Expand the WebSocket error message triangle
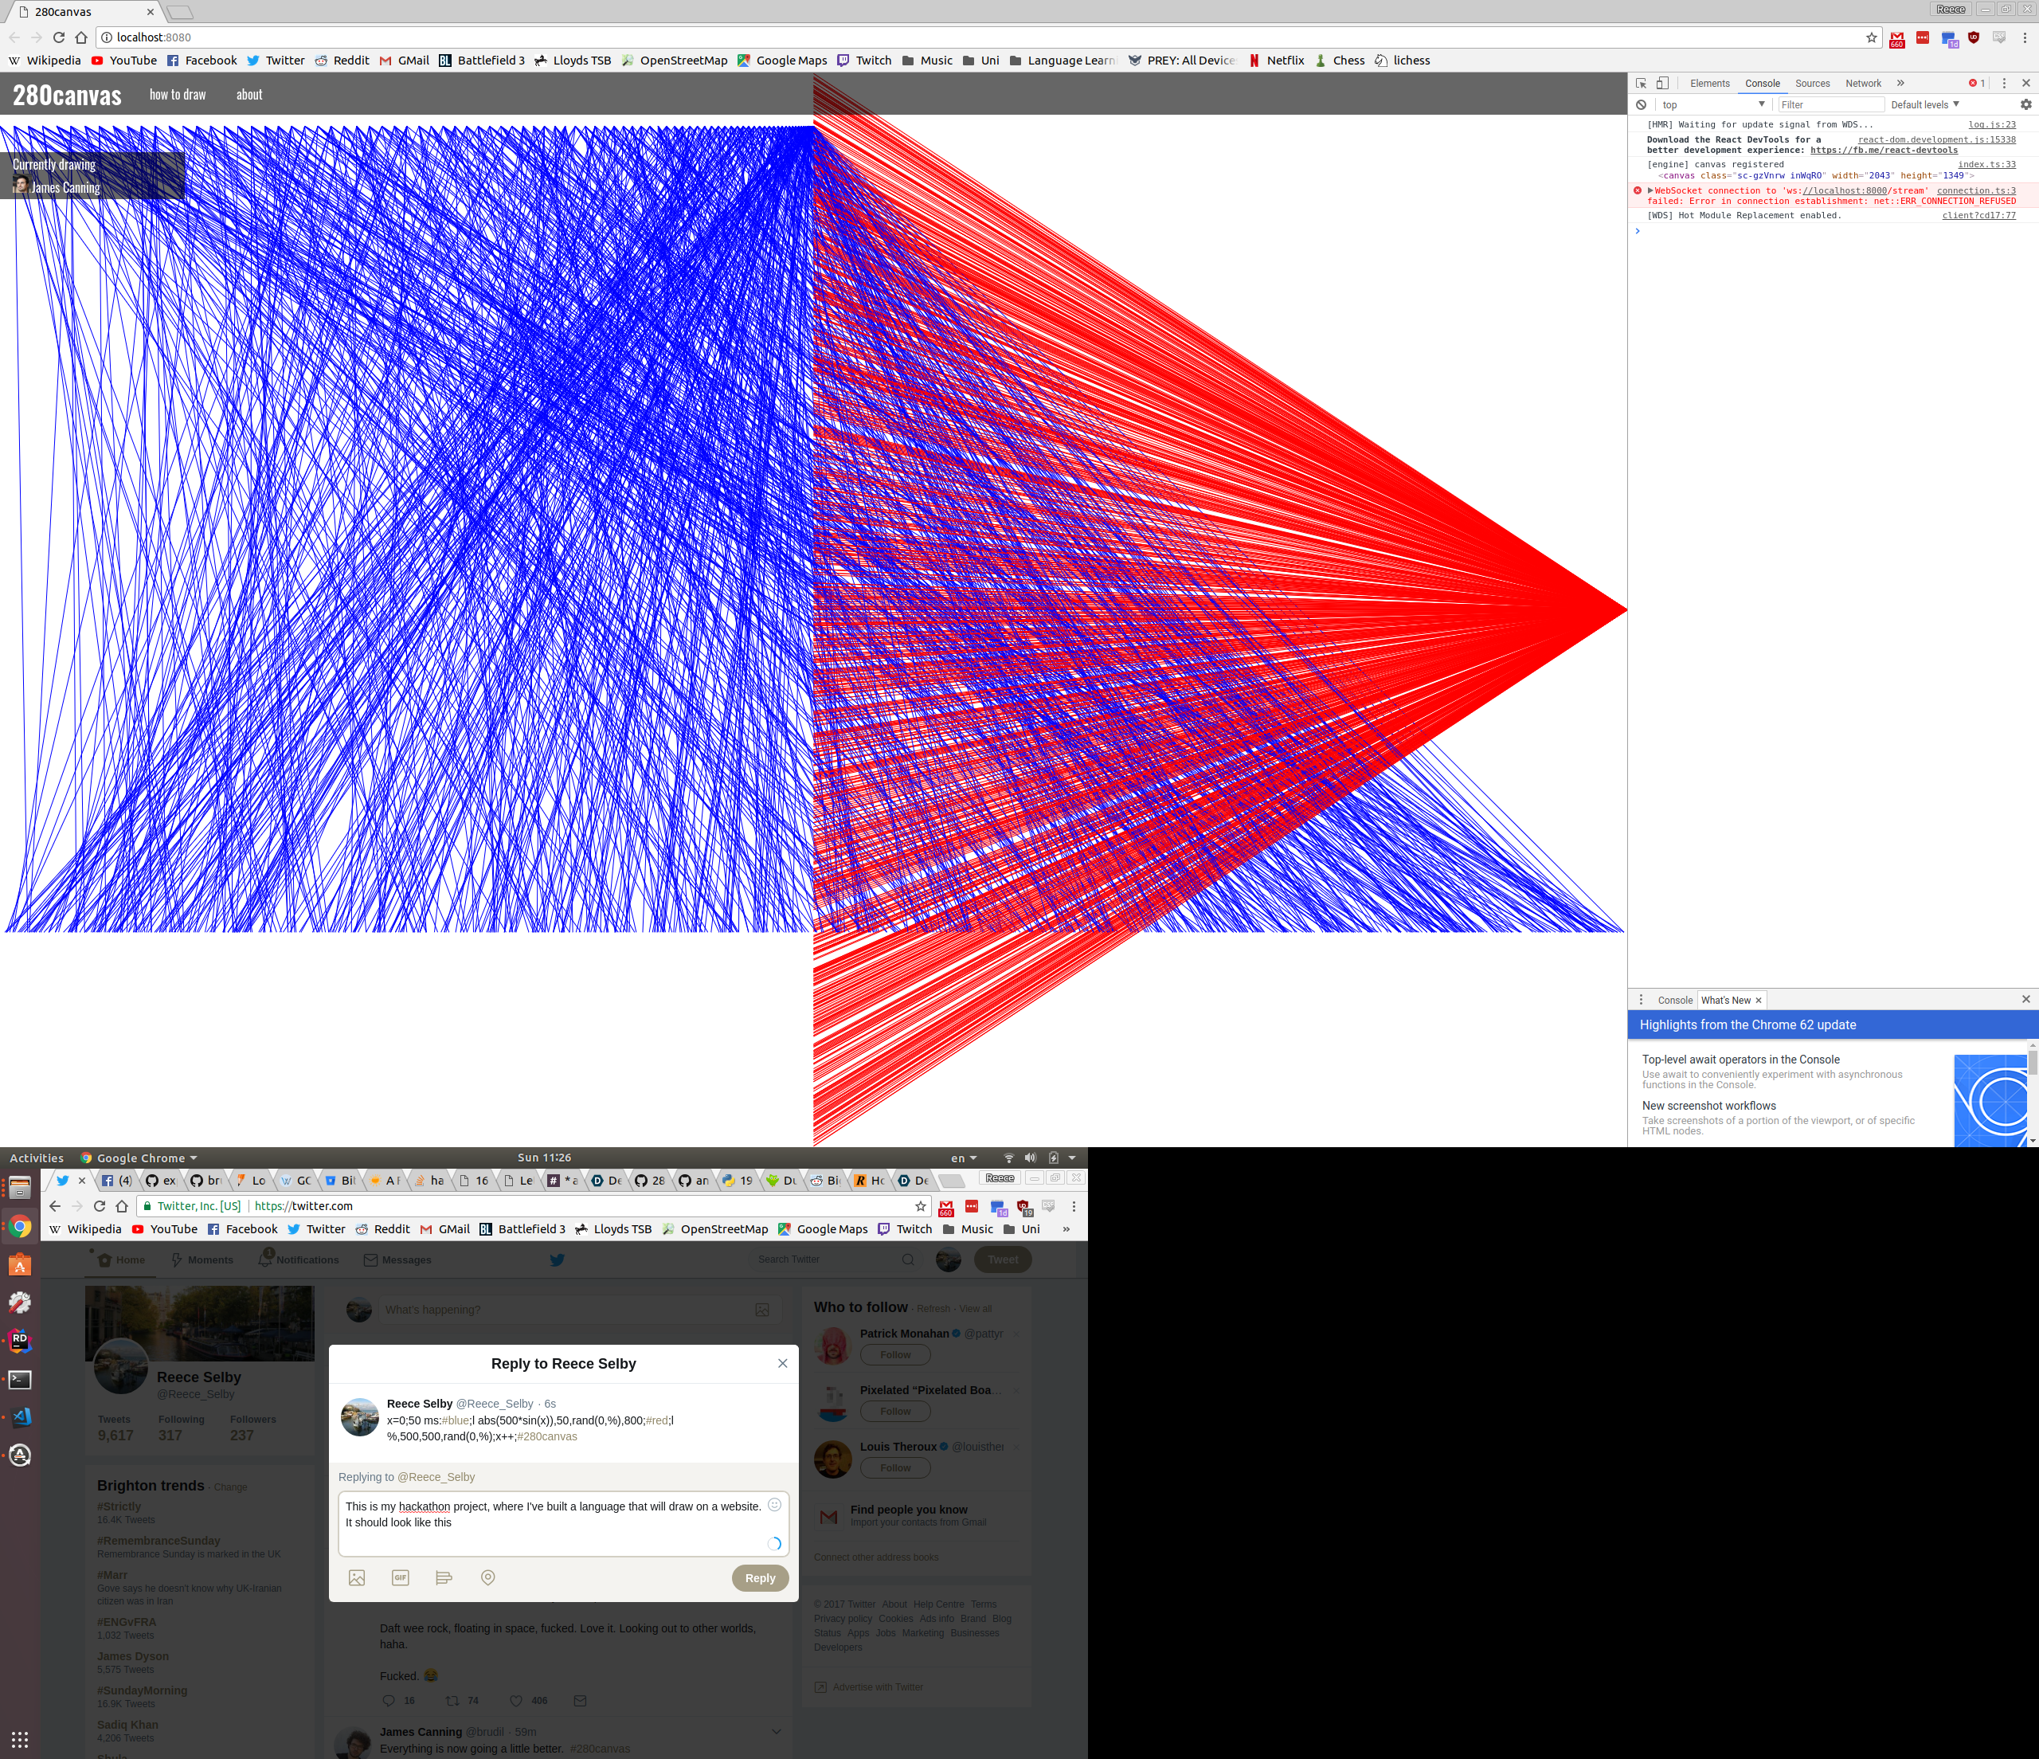This screenshot has height=1759, width=2039. (1650, 190)
